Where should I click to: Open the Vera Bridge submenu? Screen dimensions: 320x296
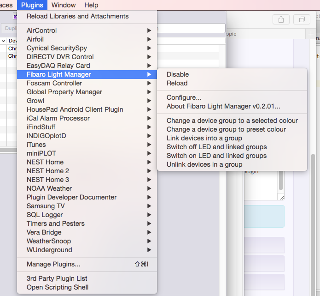click(87, 233)
